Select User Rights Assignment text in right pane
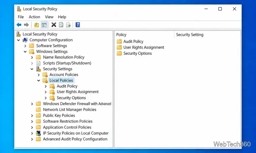256x153 pixels. (144, 47)
